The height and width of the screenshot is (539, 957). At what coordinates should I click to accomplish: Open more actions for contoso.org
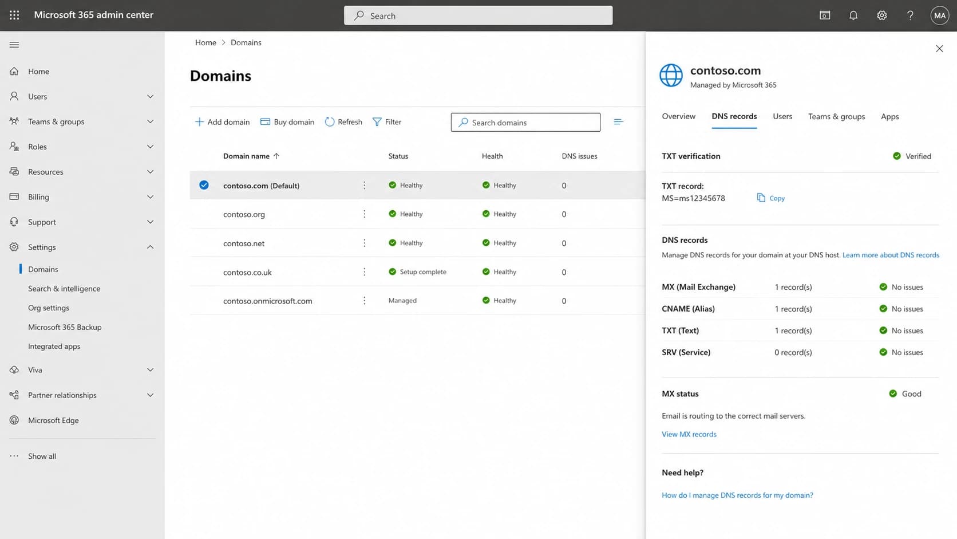364,214
